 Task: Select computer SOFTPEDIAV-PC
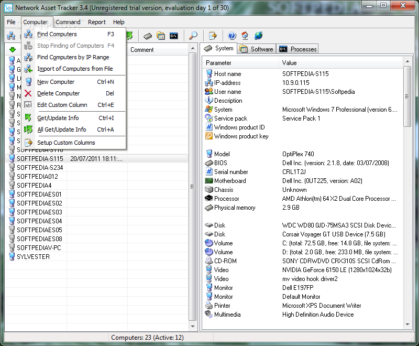coord(39,247)
